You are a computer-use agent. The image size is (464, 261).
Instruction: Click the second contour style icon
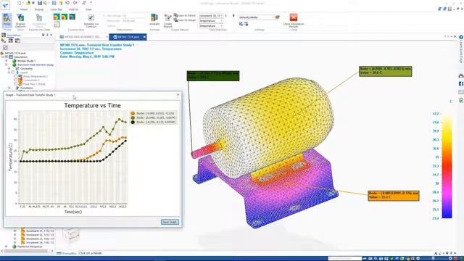pyautogui.click(x=65, y=17)
